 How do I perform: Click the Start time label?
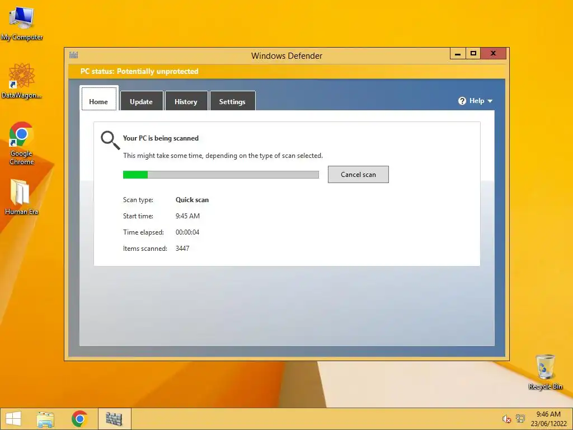[x=138, y=216]
